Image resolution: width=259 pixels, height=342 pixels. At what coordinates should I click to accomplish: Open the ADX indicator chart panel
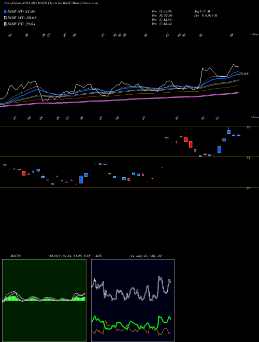tap(133, 301)
